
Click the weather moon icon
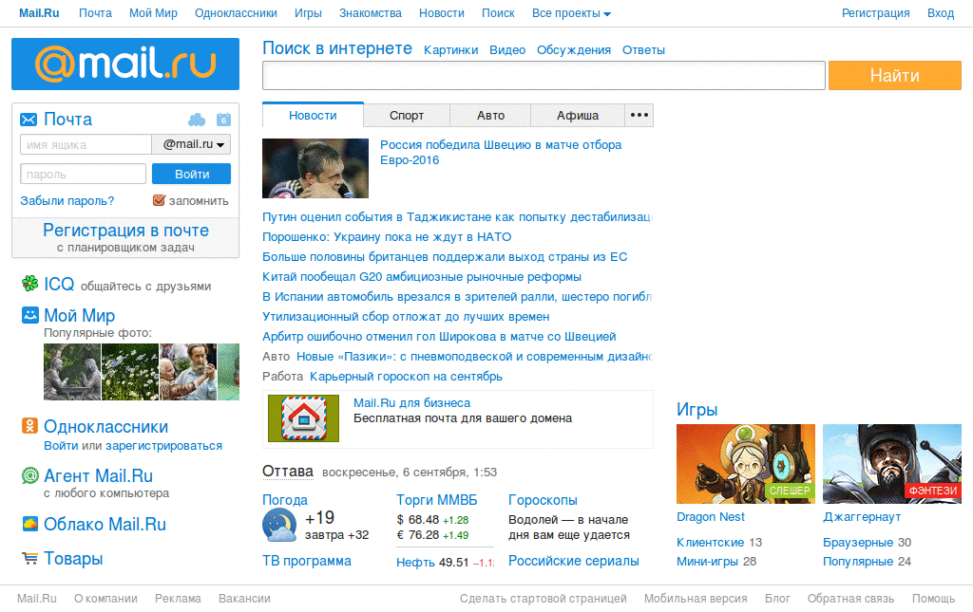pyautogui.click(x=279, y=526)
